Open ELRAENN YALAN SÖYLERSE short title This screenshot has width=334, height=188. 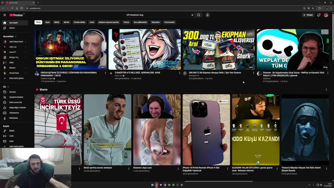point(252,169)
